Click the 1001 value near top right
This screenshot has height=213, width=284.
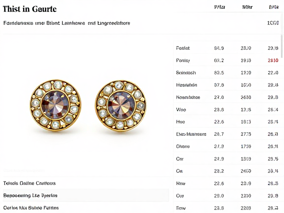pos(273,23)
